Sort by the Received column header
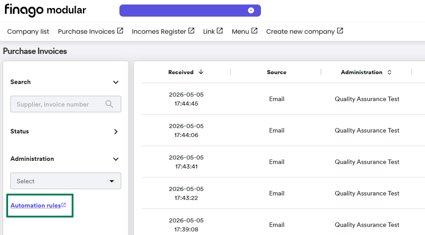The height and width of the screenshot is (235, 425). (x=181, y=72)
